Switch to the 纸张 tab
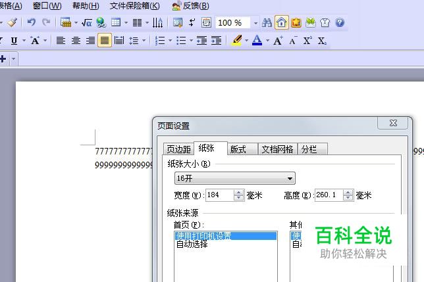 (x=211, y=148)
